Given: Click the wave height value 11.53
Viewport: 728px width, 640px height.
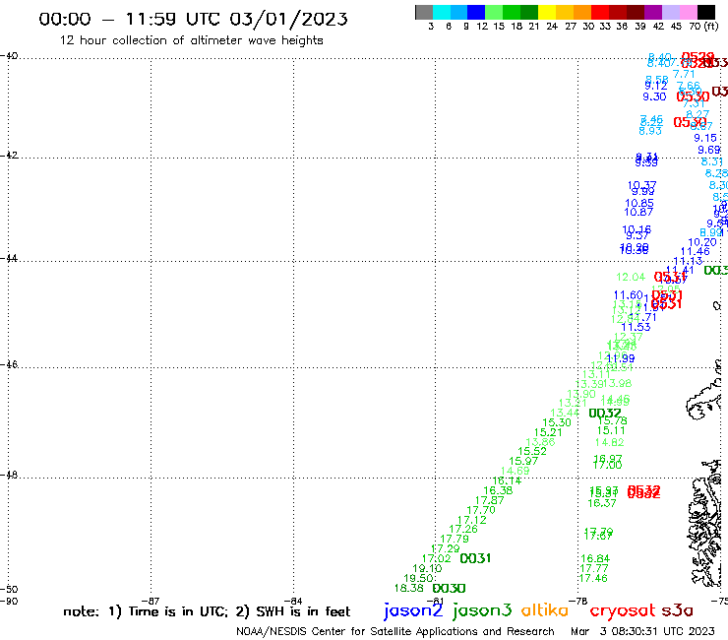Looking at the screenshot, I should coord(637,327).
